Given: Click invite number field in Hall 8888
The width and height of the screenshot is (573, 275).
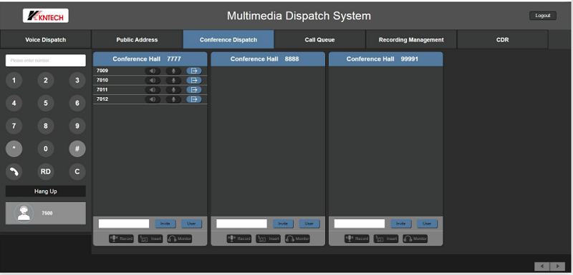Looking at the screenshot, I should 241,224.
